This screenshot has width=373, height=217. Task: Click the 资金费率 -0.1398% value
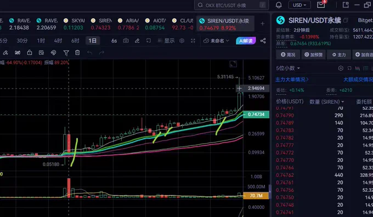[309, 37]
